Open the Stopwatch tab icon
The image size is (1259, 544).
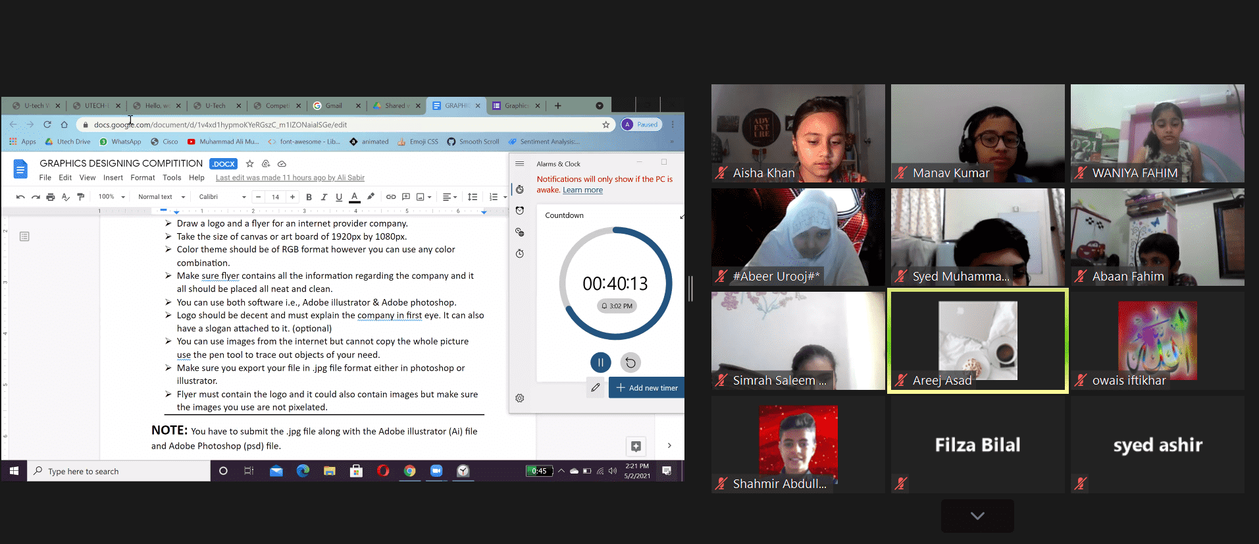[x=520, y=254]
